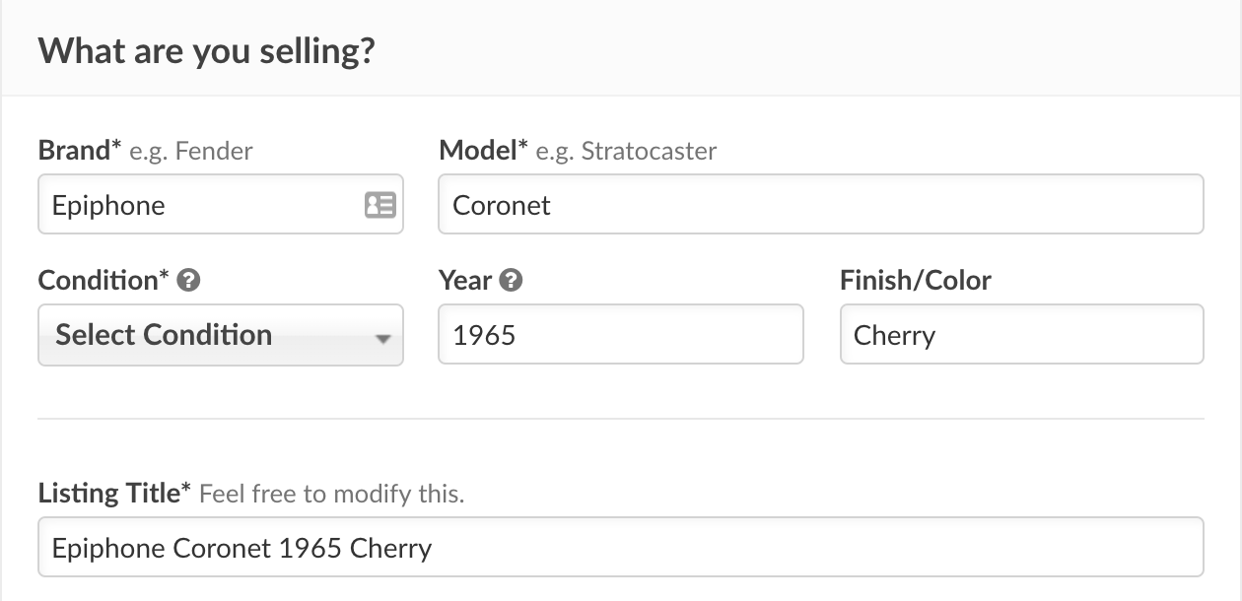The height and width of the screenshot is (601, 1242).
Task: Click the question mark icon beside Year
Action: [511, 281]
